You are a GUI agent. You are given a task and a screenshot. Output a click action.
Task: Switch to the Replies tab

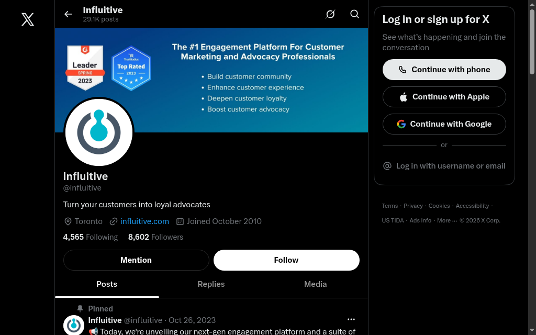(x=211, y=284)
